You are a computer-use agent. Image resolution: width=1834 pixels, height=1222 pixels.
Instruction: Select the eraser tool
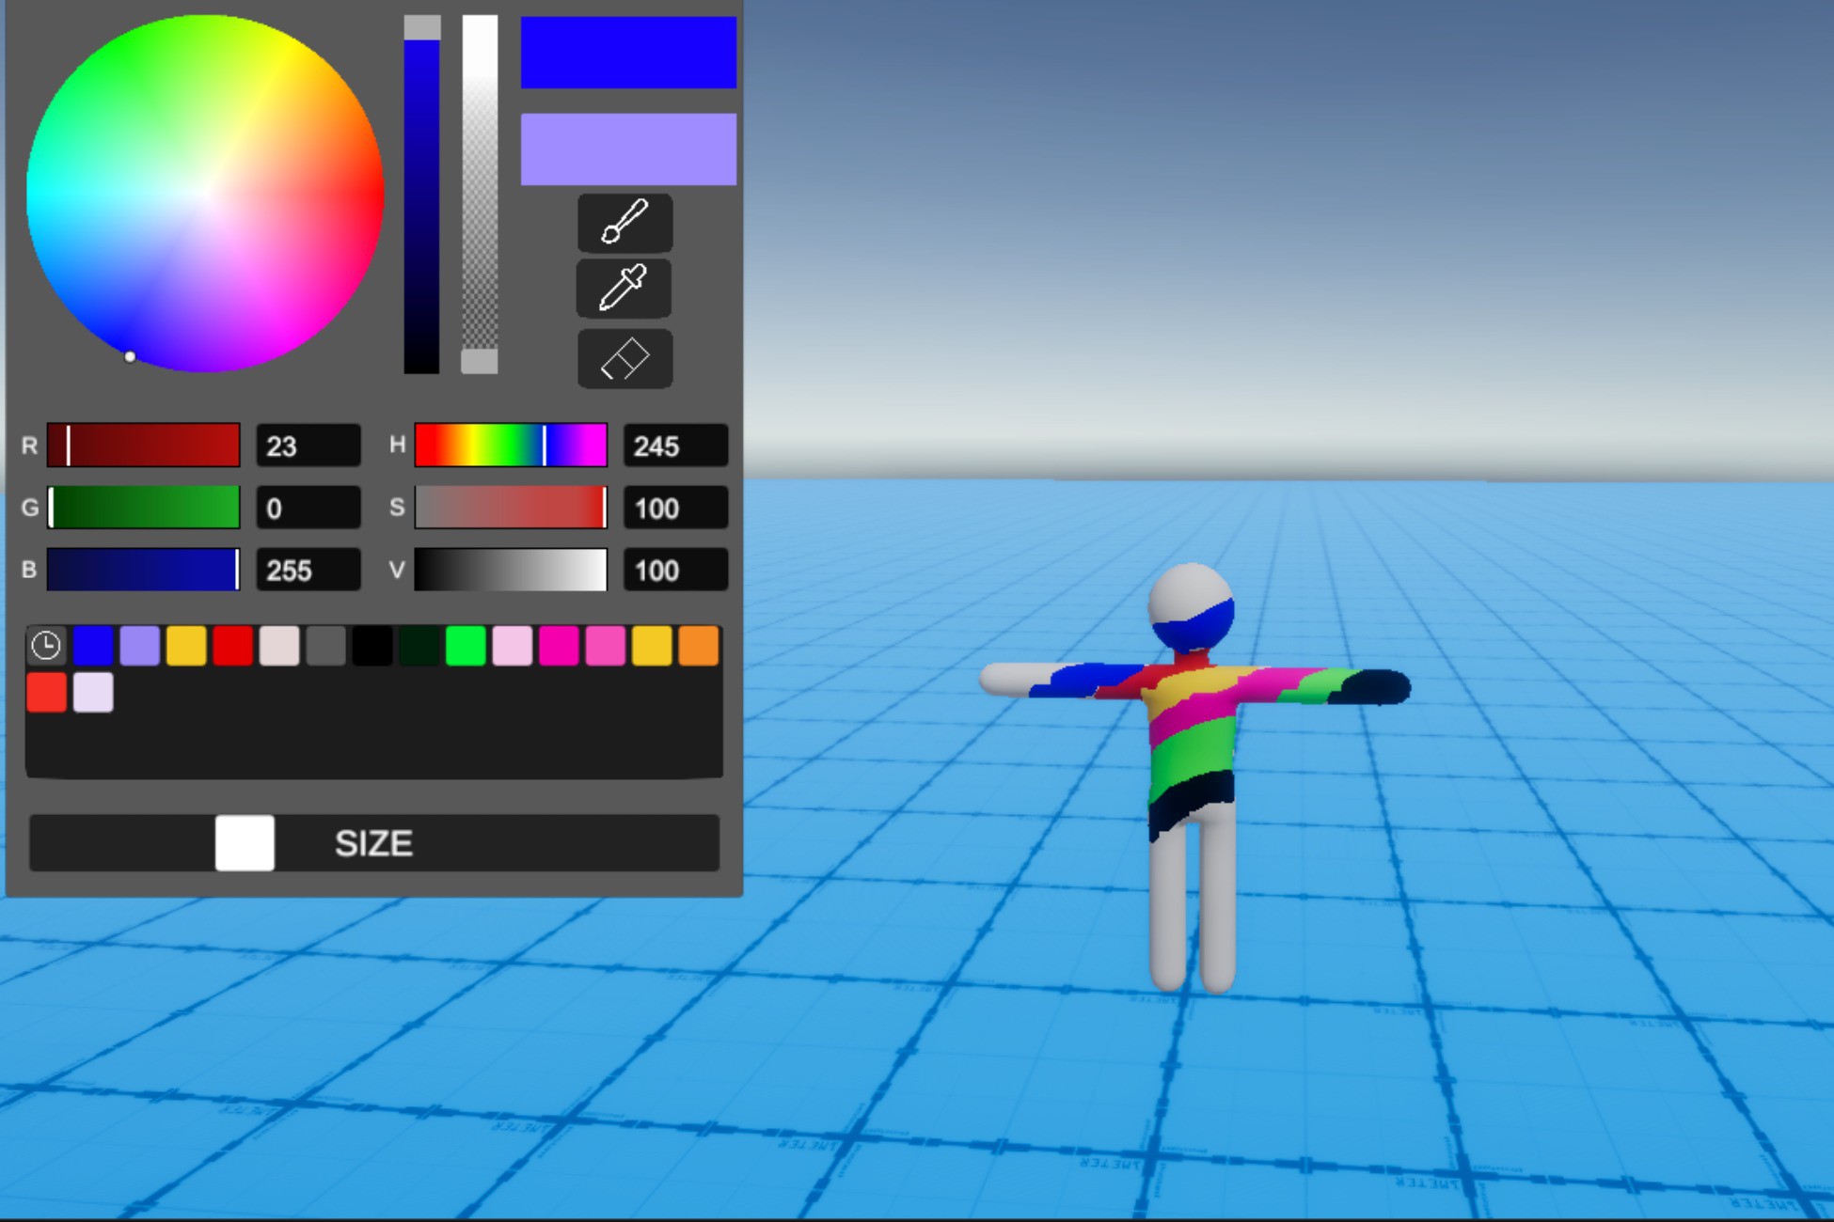[625, 358]
